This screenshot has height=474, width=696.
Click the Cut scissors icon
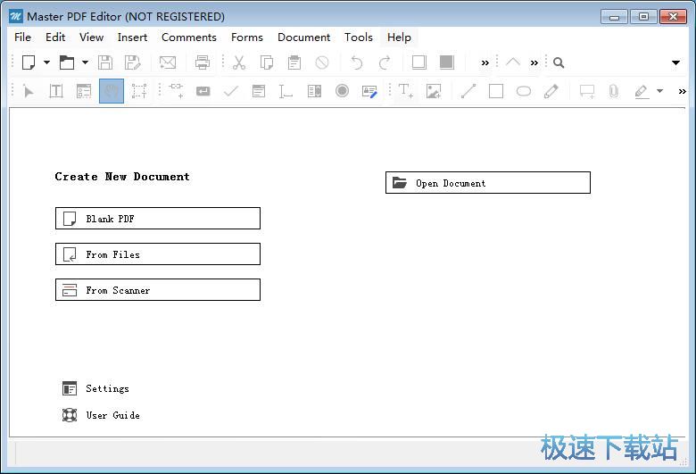point(239,62)
